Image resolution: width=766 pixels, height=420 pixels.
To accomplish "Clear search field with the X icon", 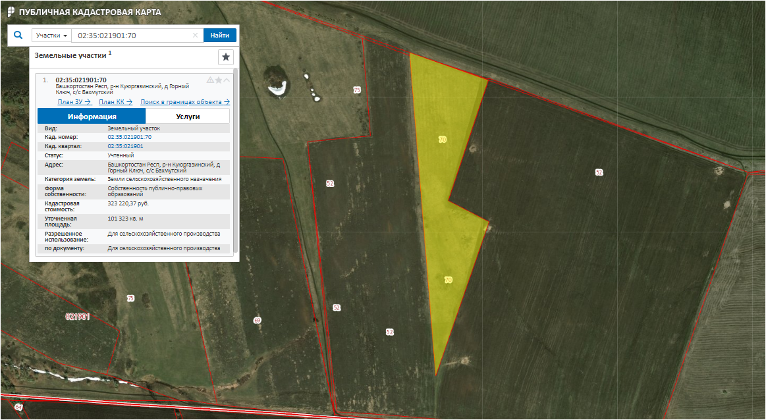I will (195, 36).
